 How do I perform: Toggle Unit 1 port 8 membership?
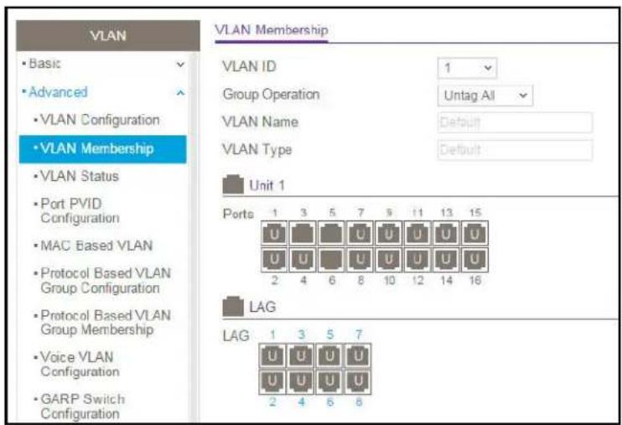click(x=360, y=260)
